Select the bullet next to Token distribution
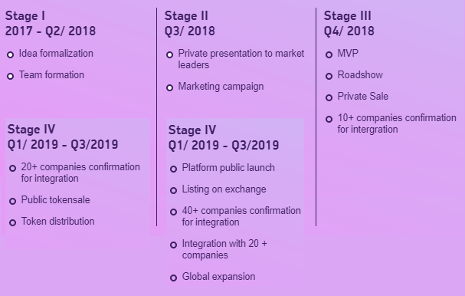The height and width of the screenshot is (296, 465). (12, 222)
